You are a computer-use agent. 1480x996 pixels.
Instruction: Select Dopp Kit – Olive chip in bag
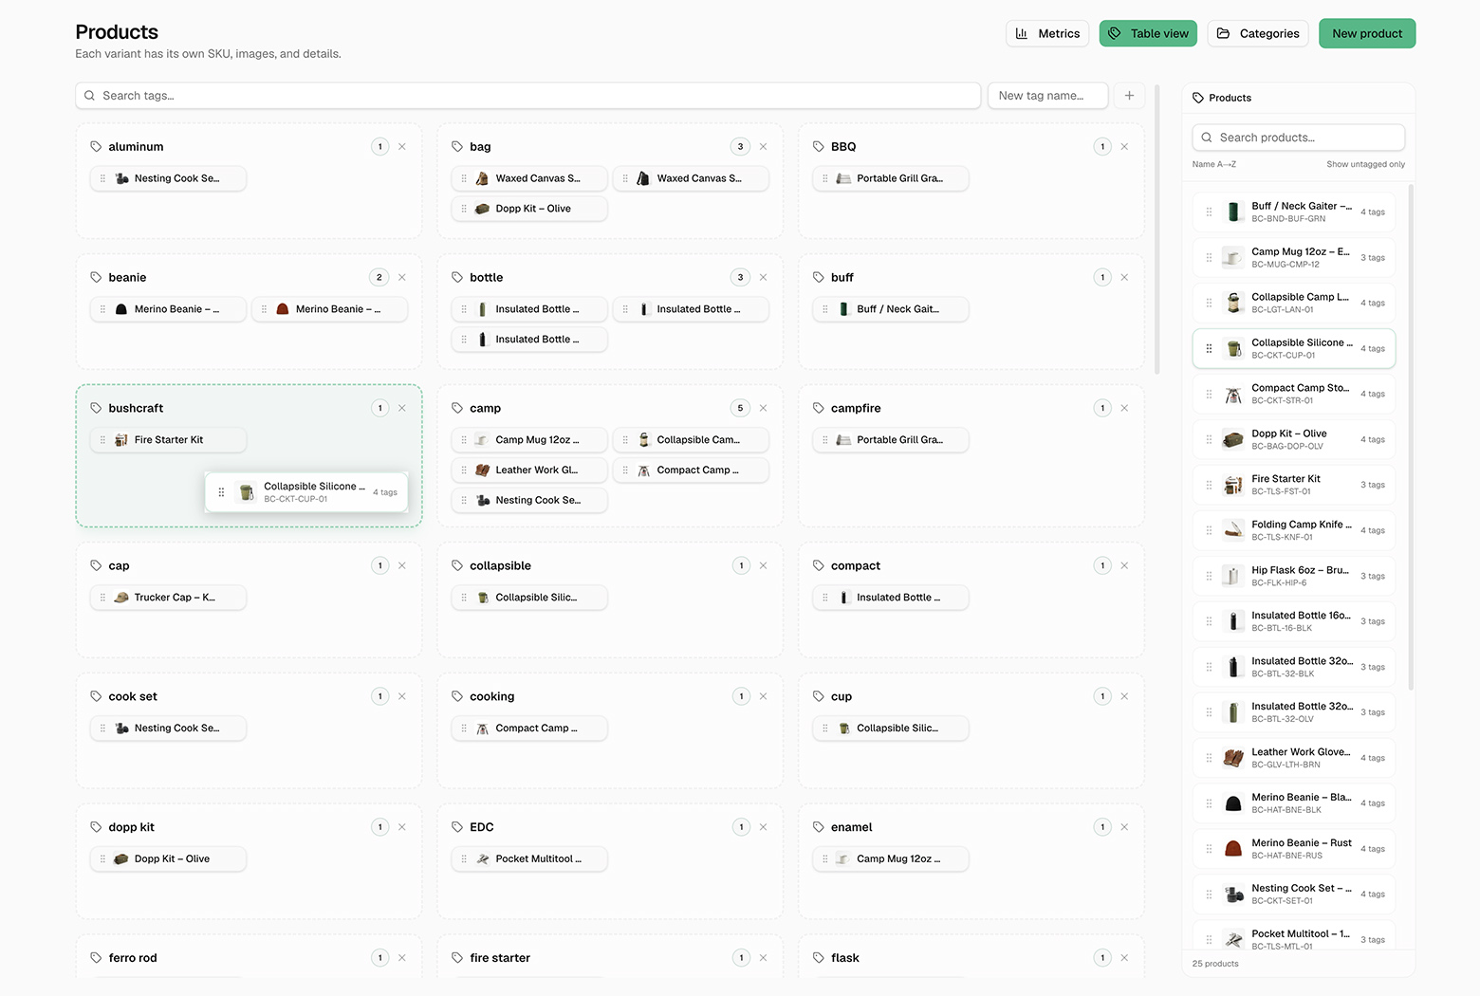pyautogui.click(x=529, y=209)
